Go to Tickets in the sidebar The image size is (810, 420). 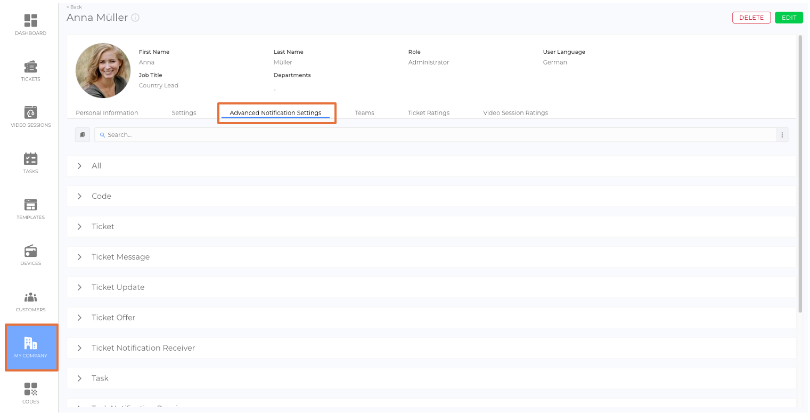30,70
